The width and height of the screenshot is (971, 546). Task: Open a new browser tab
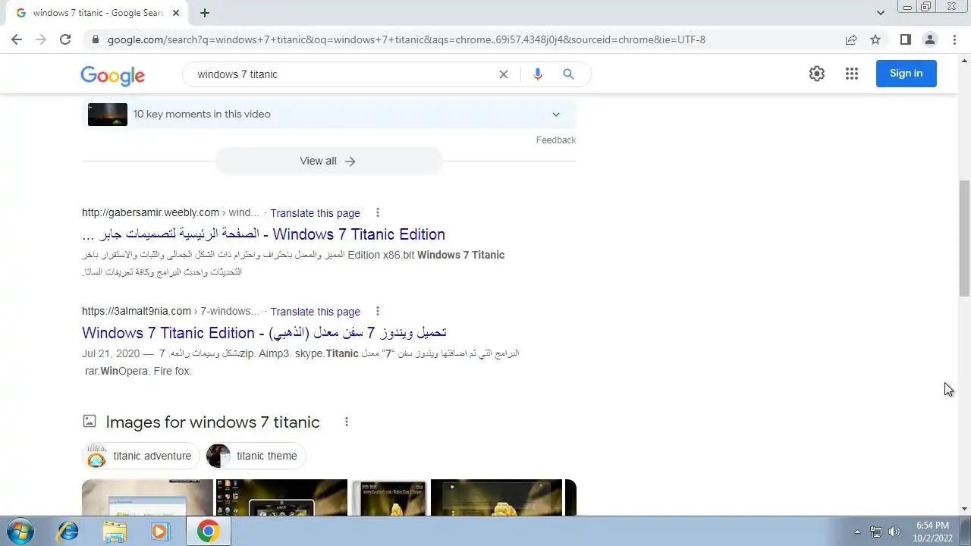pyautogui.click(x=205, y=13)
